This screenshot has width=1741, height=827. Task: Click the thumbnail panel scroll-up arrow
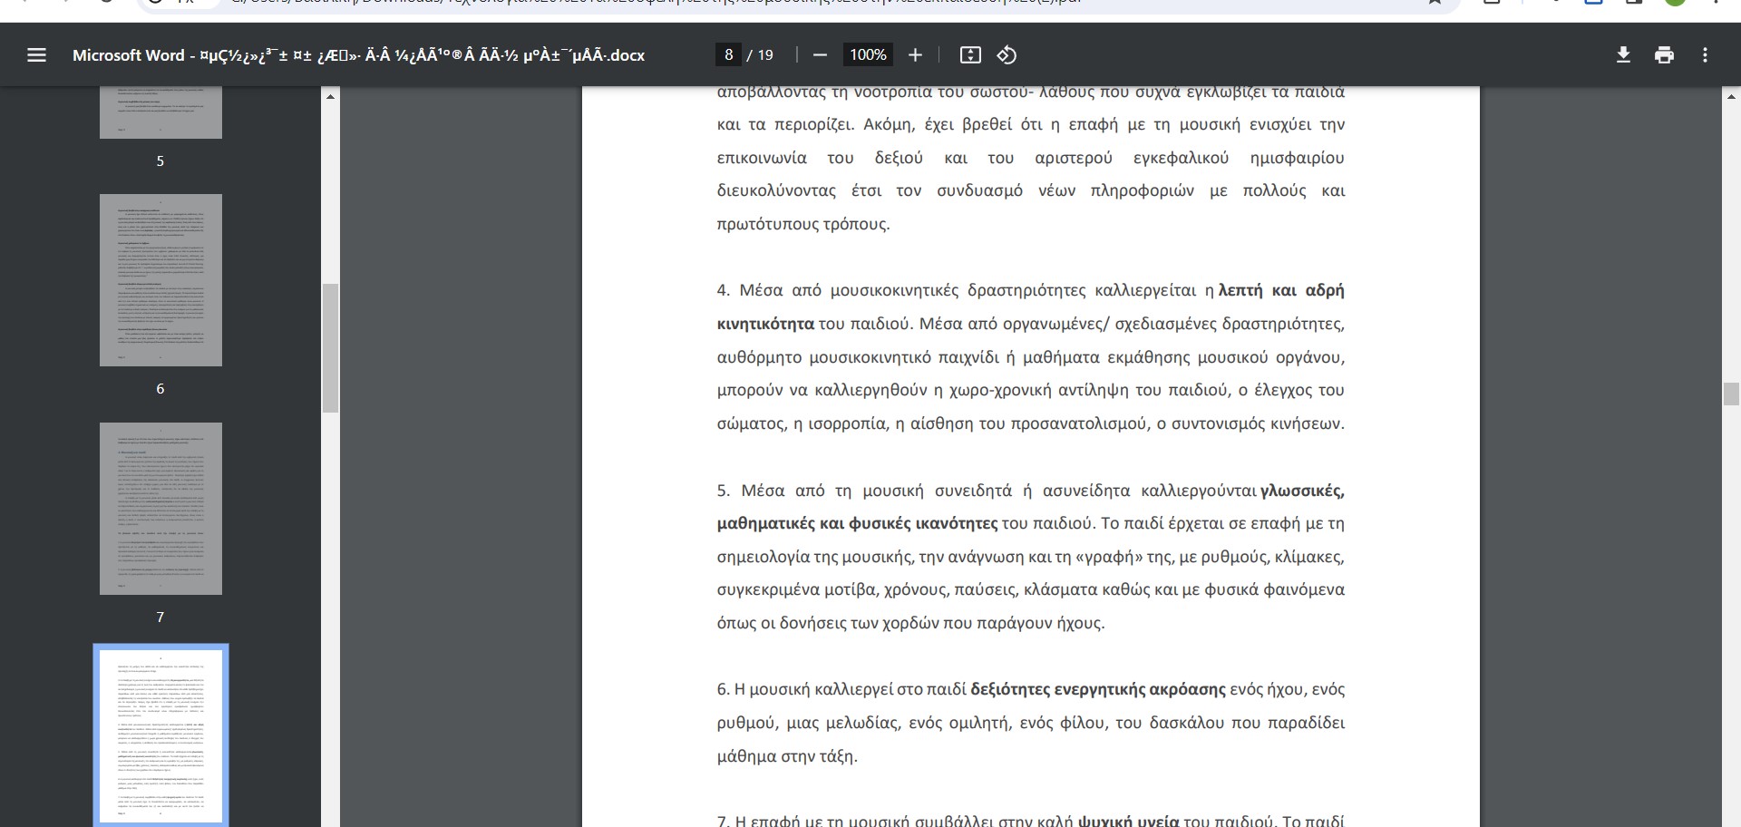[330, 96]
